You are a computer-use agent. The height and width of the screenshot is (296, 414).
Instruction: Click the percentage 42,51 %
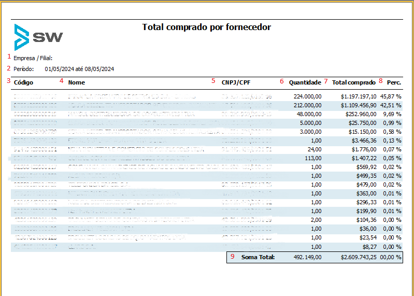point(391,105)
